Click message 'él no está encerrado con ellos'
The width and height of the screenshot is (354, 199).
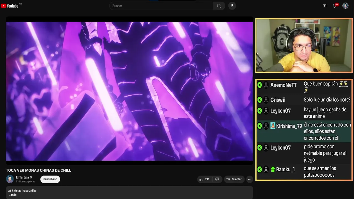click(x=327, y=131)
